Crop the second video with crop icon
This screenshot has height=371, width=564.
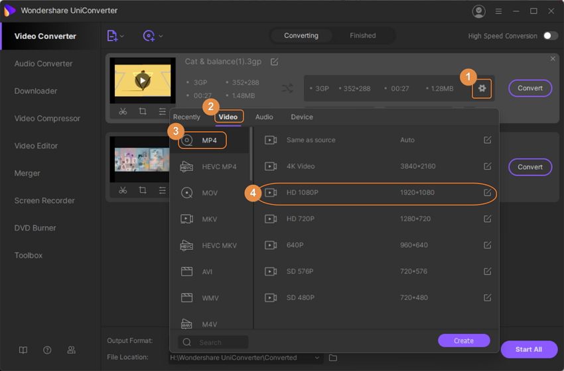click(x=143, y=190)
